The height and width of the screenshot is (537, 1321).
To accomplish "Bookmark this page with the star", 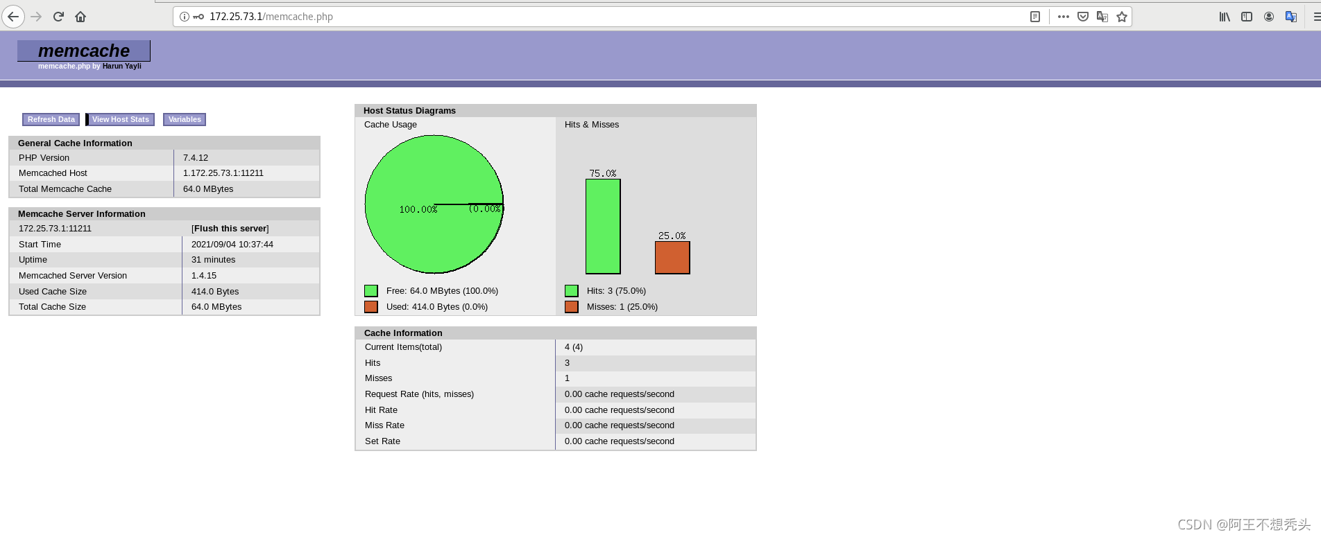I will [1122, 17].
